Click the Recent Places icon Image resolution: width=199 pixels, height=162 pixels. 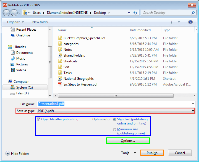click(x=12, y=30)
